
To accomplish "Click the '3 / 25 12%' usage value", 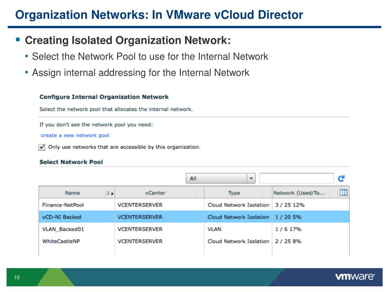I will [289, 205].
